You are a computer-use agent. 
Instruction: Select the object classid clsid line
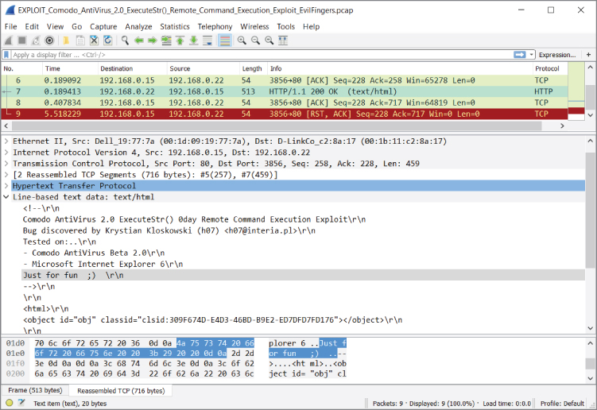coord(212,319)
